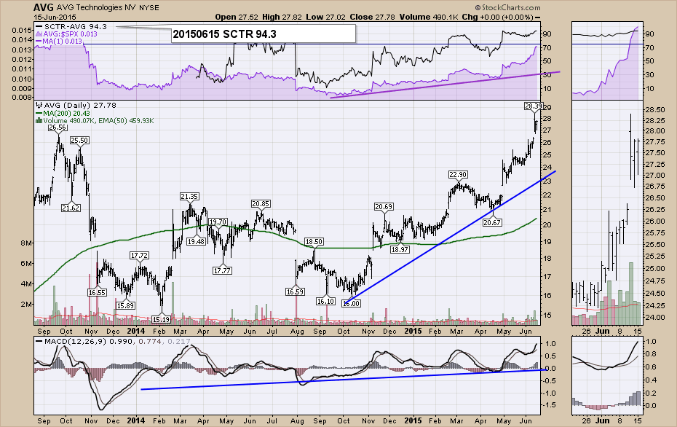677x427 pixels.
Task: Click the 'Open 27.52' value
Action: [x=237, y=17]
